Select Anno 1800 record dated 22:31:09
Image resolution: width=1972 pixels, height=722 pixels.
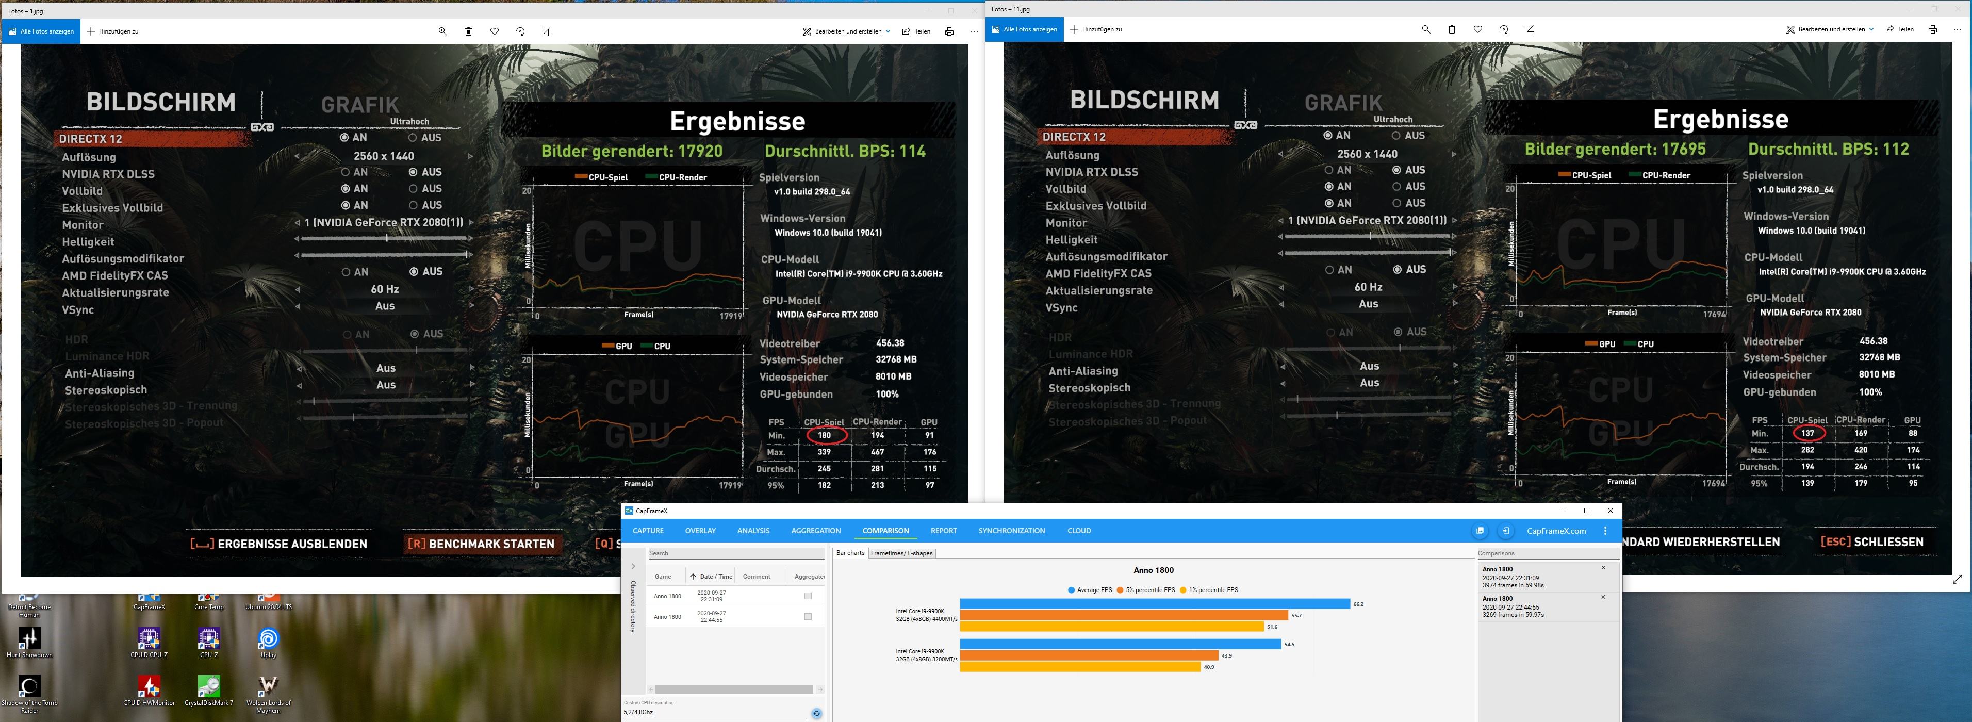(x=736, y=596)
